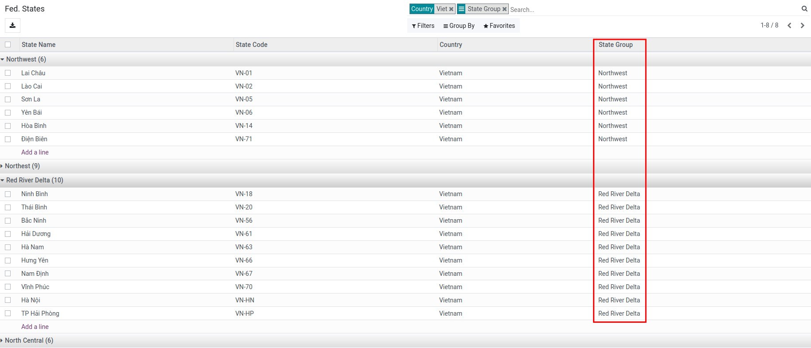Expand the North Central (6) group
This screenshot has width=811, height=348.
click(x=29, y=340)
